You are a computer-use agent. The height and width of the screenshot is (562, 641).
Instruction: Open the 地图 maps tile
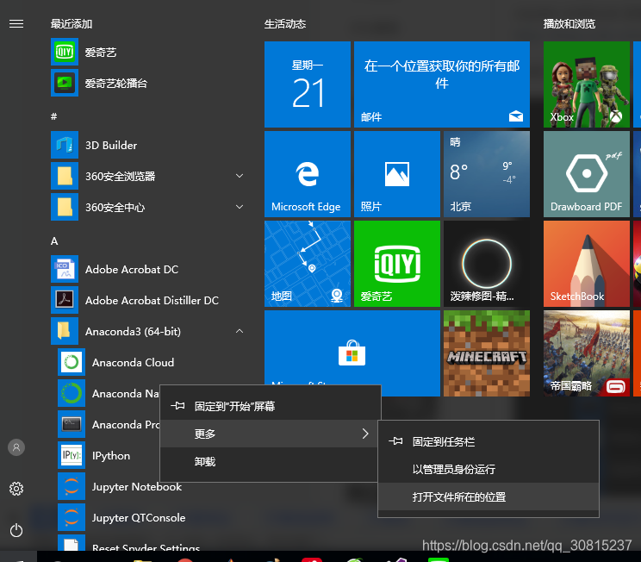coord(308,264)
